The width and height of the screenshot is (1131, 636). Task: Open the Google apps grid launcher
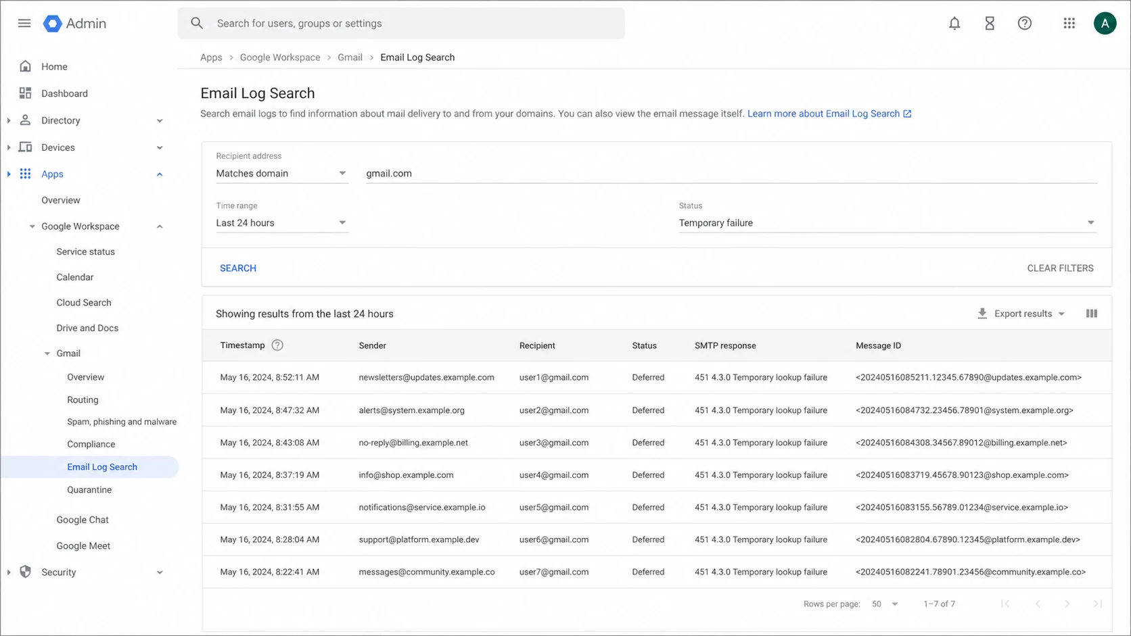point(1069,23)
